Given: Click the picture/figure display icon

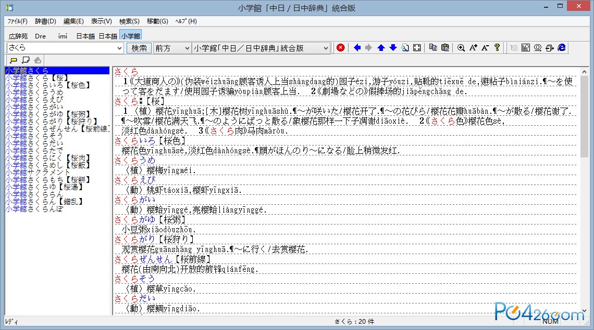Looking at the screenshot, I should (525, 48).
